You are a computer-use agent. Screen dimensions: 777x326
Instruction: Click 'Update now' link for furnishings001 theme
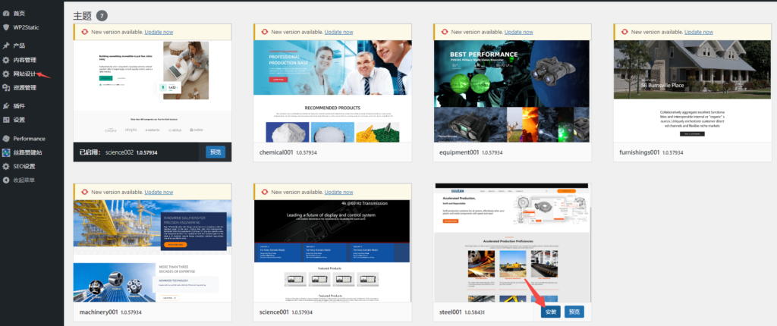tap(699, 32)
